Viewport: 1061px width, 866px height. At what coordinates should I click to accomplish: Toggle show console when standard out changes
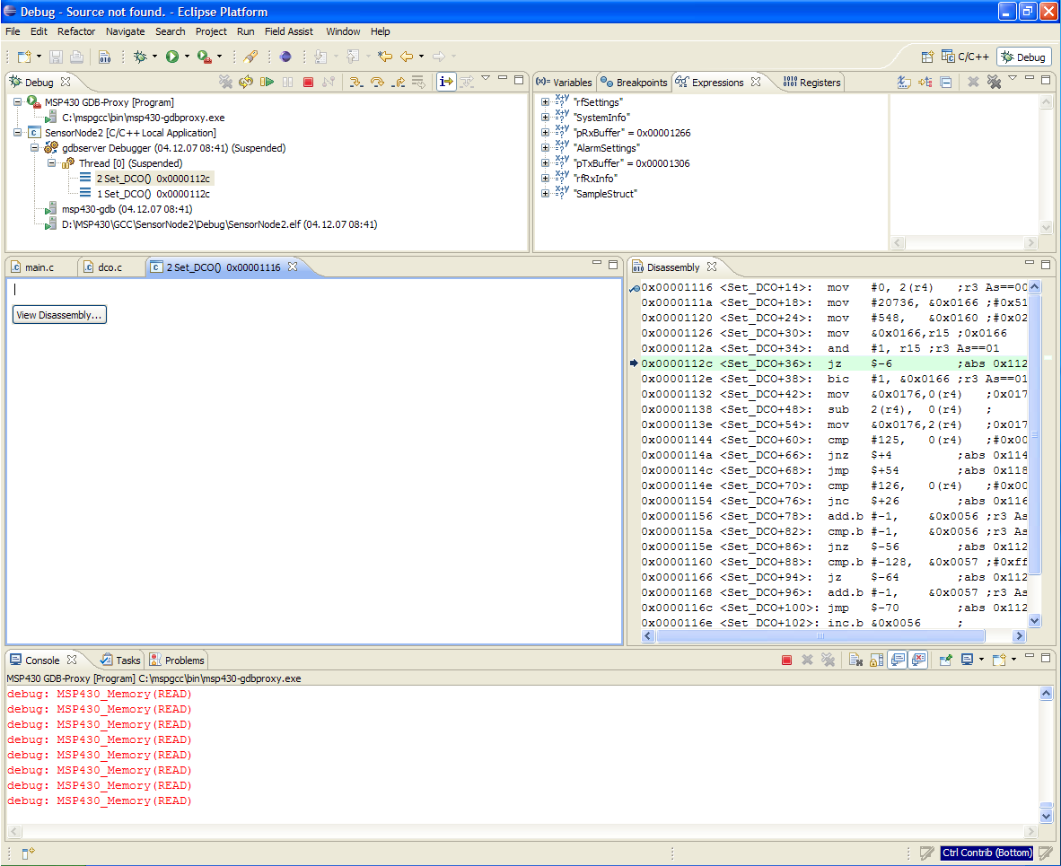(x=898, y=660)
